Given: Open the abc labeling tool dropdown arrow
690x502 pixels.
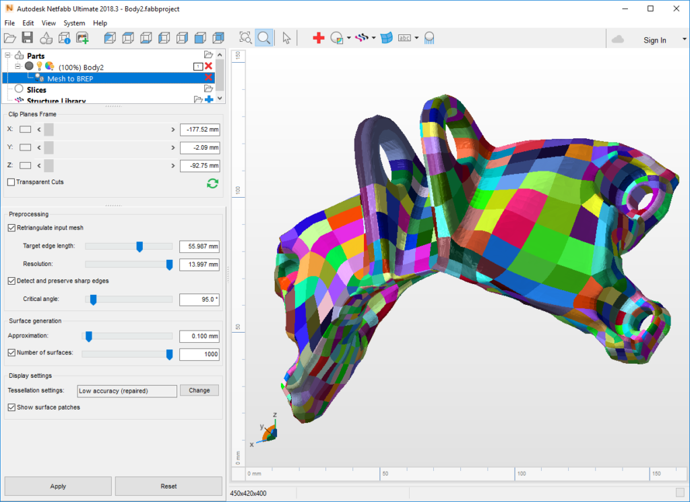Looking at the screenshot, I should 416,38.
